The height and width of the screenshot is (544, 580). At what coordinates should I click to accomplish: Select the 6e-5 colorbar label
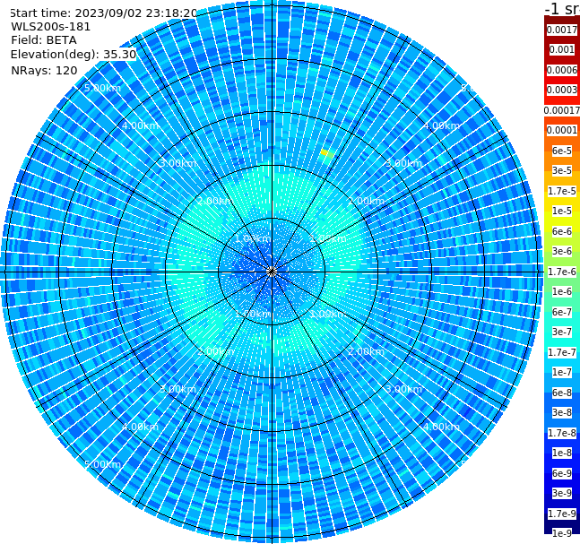pos(562,151)
